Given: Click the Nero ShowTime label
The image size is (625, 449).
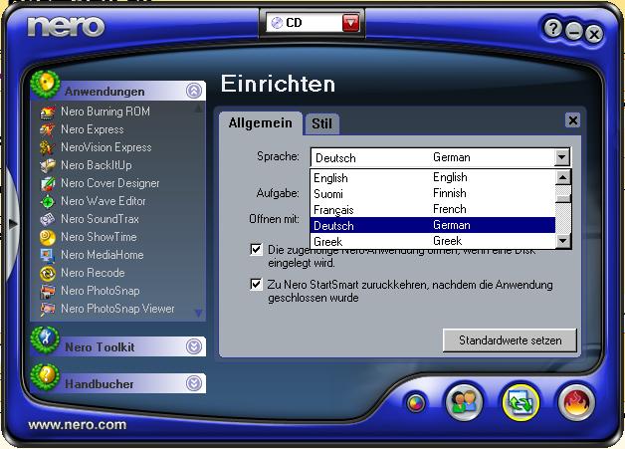Looking at the screenshot, I should (99, 237).
